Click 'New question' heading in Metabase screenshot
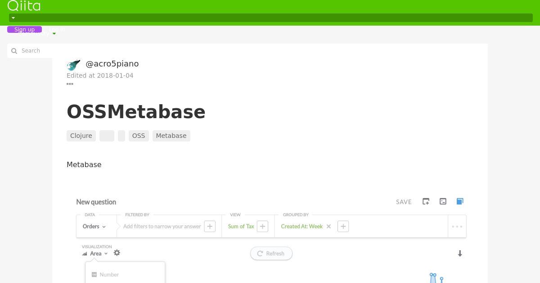The height and width of the screenshot is (283, 540). [x=96, y=202]
